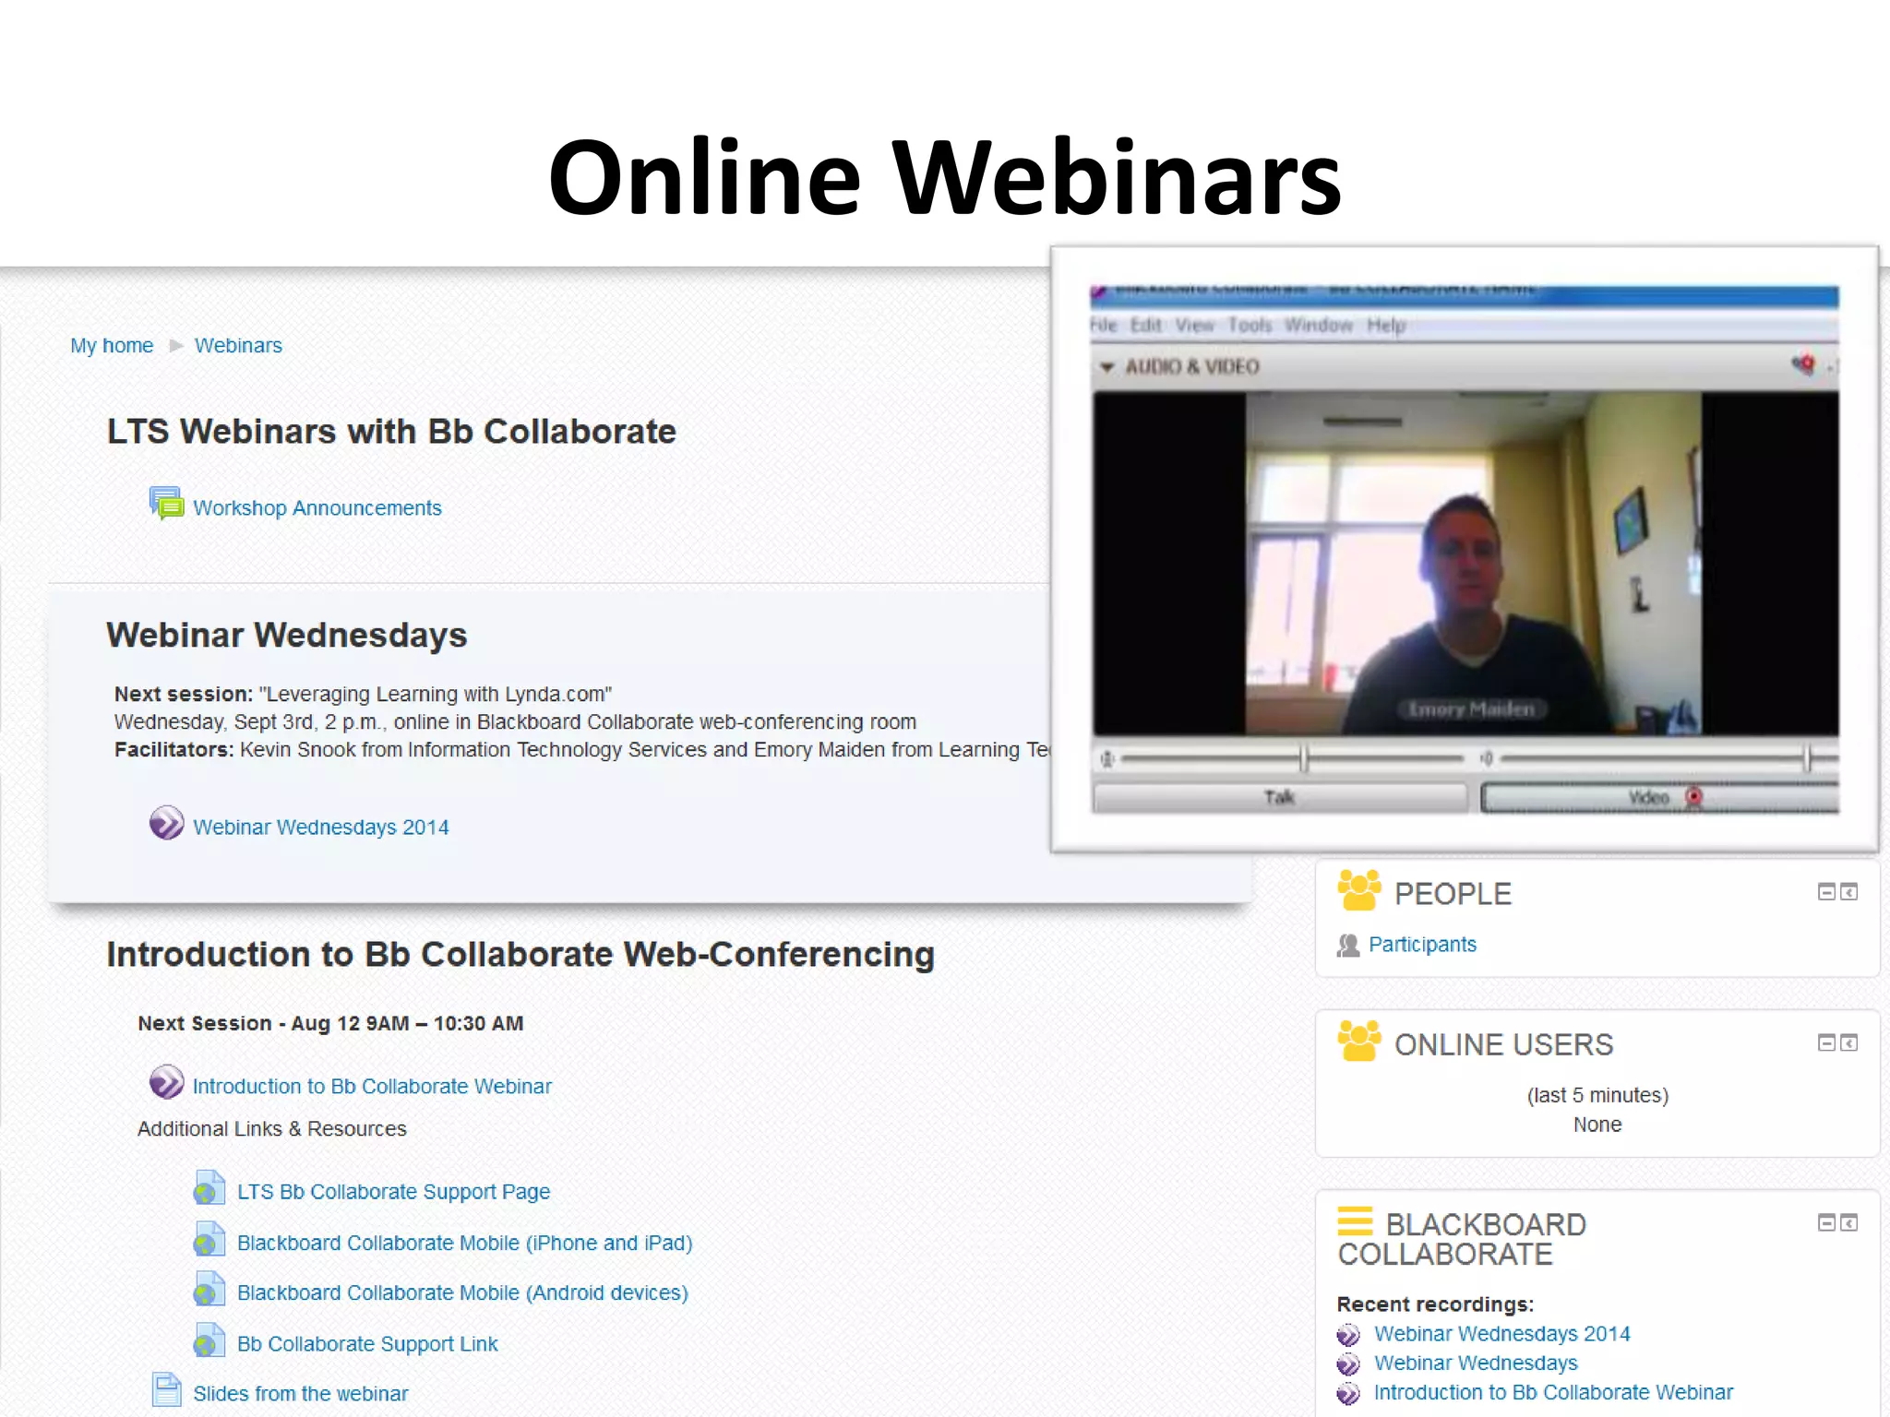Open Introduction to Bb Collaborate Webinar recording
Viewport: 1890px width, 1417px height.
(1553, 1393)
